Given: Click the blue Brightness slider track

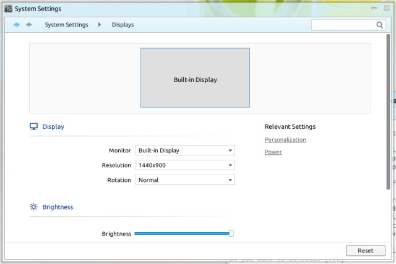Looking at the screenshot, I should click(x=182, y=234).
